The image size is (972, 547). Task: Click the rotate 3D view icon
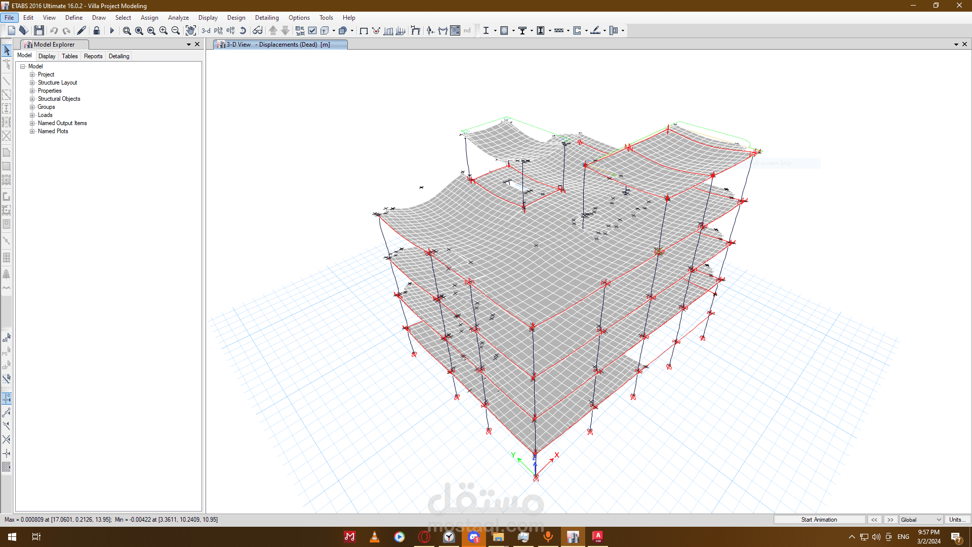242,30
